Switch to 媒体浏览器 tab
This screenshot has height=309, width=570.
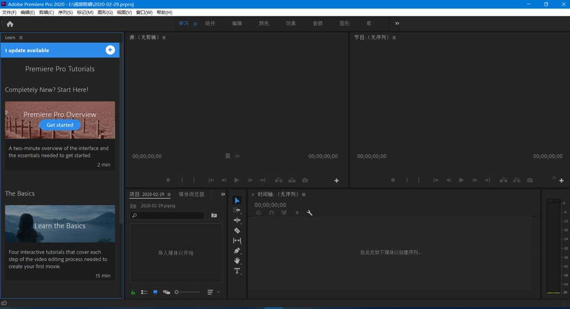[192, 194]
